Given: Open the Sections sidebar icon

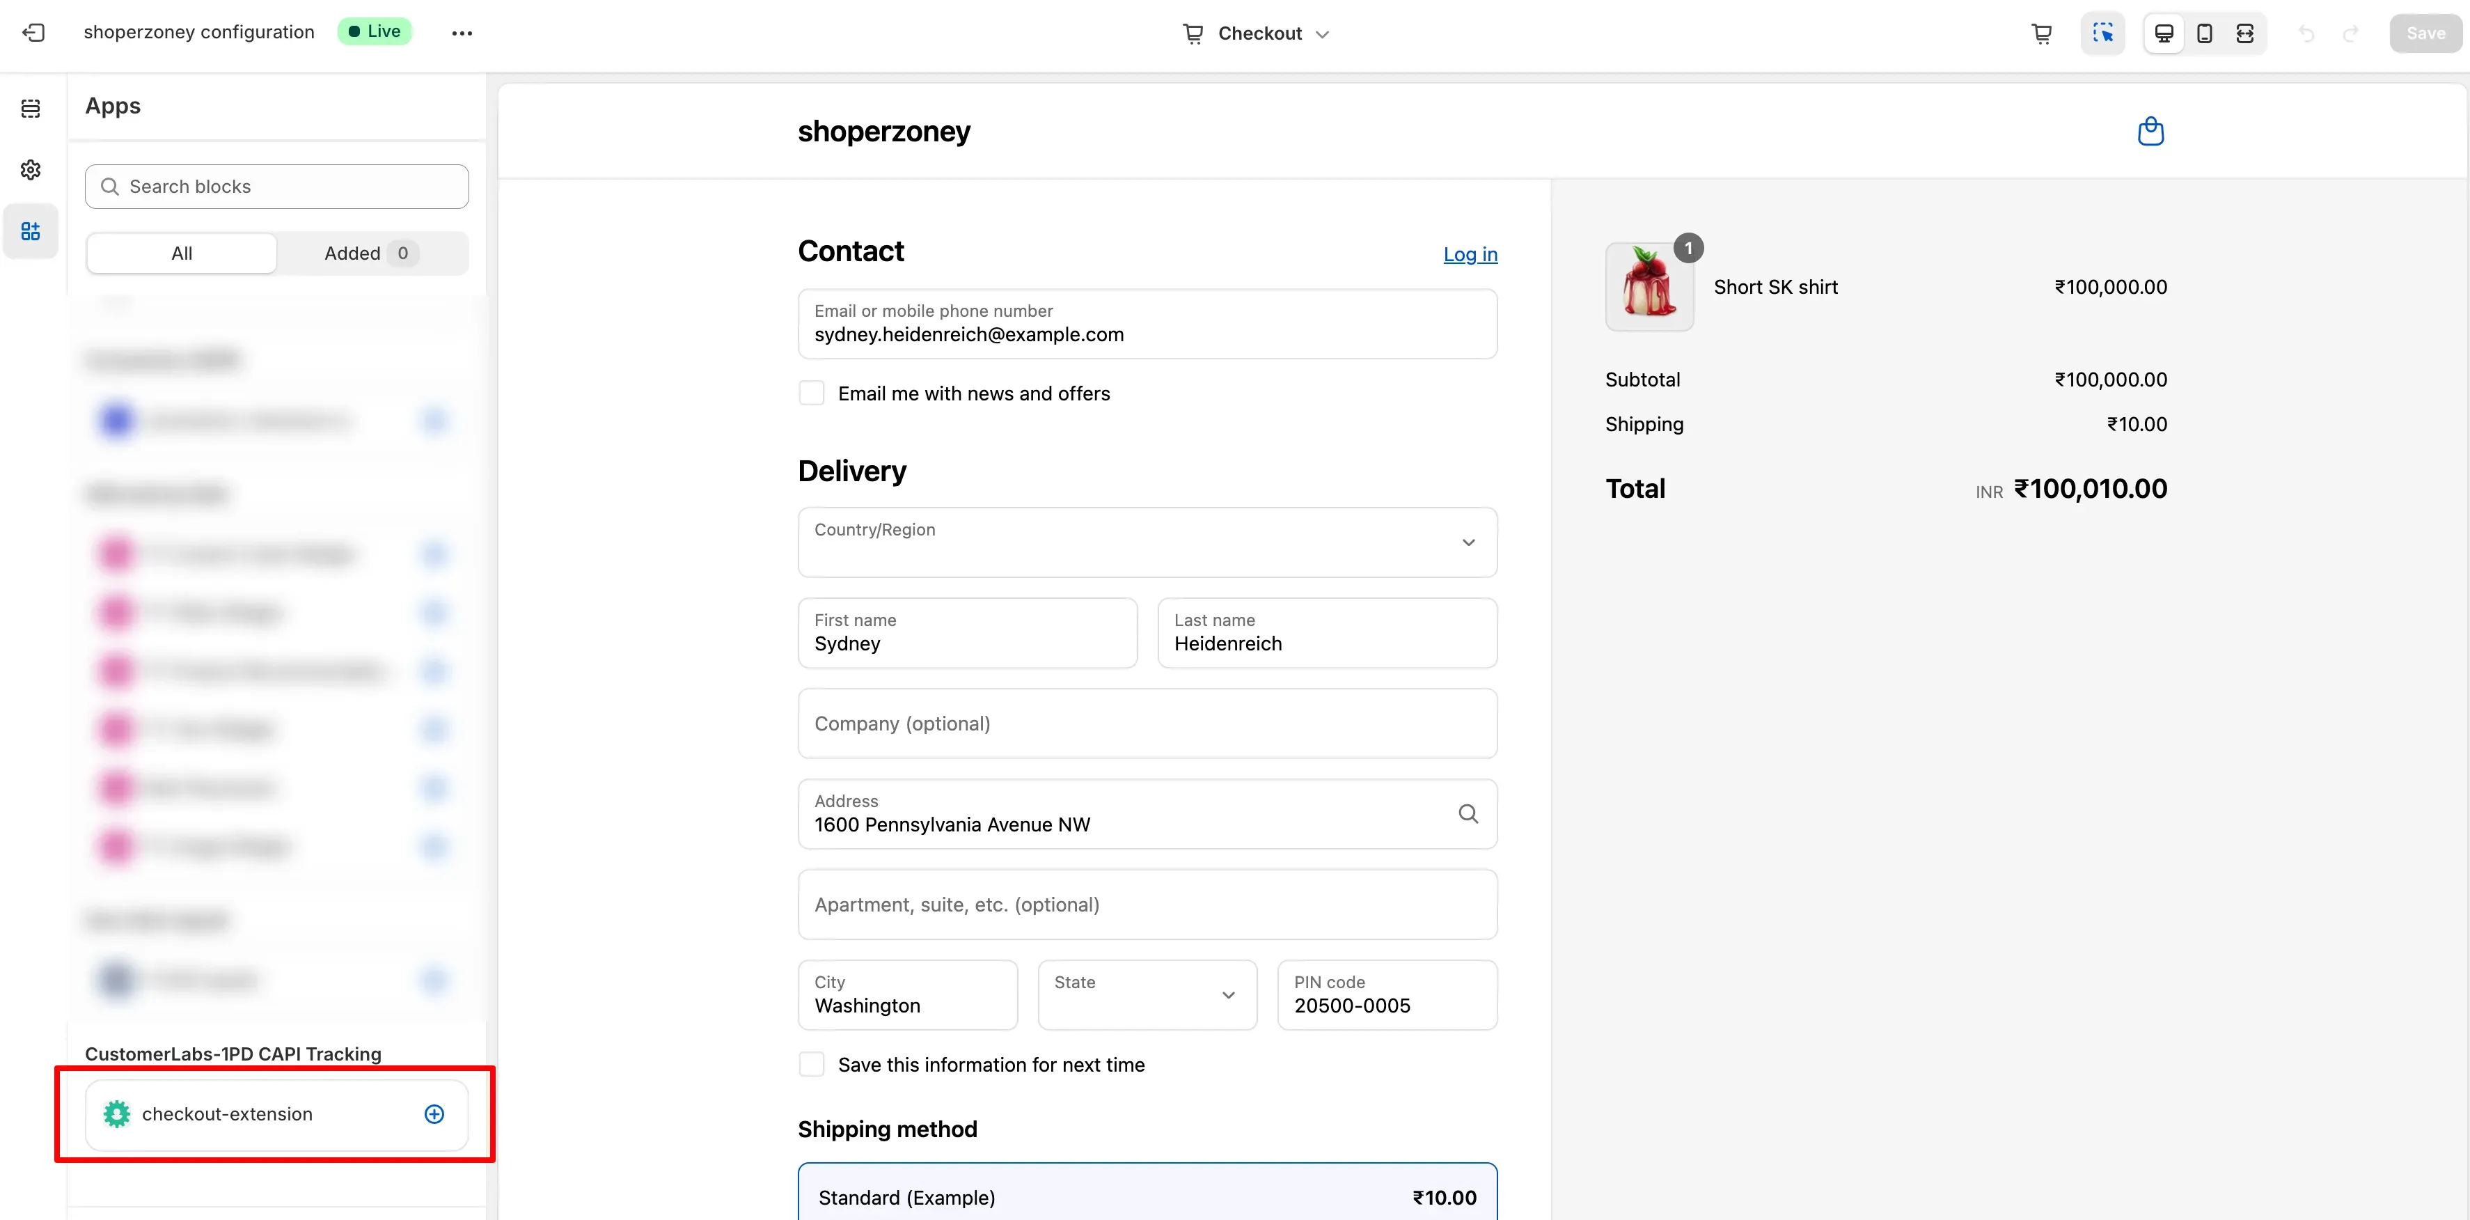Looking at the screenshot, I should [31, 109].
